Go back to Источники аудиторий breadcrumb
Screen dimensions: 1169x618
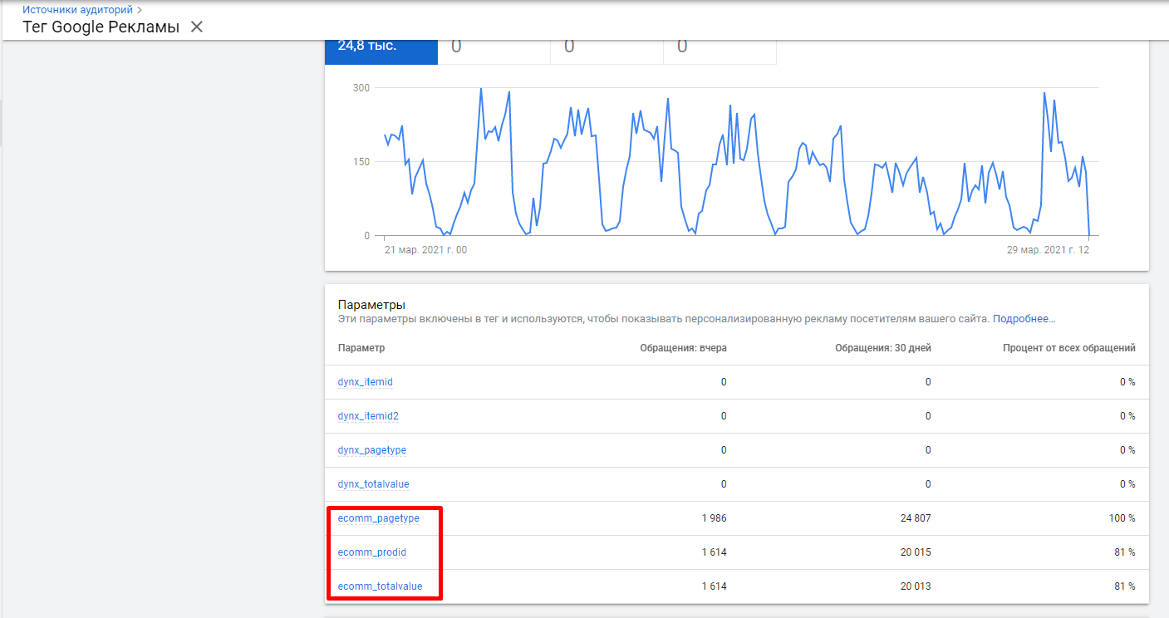[76, 10]
